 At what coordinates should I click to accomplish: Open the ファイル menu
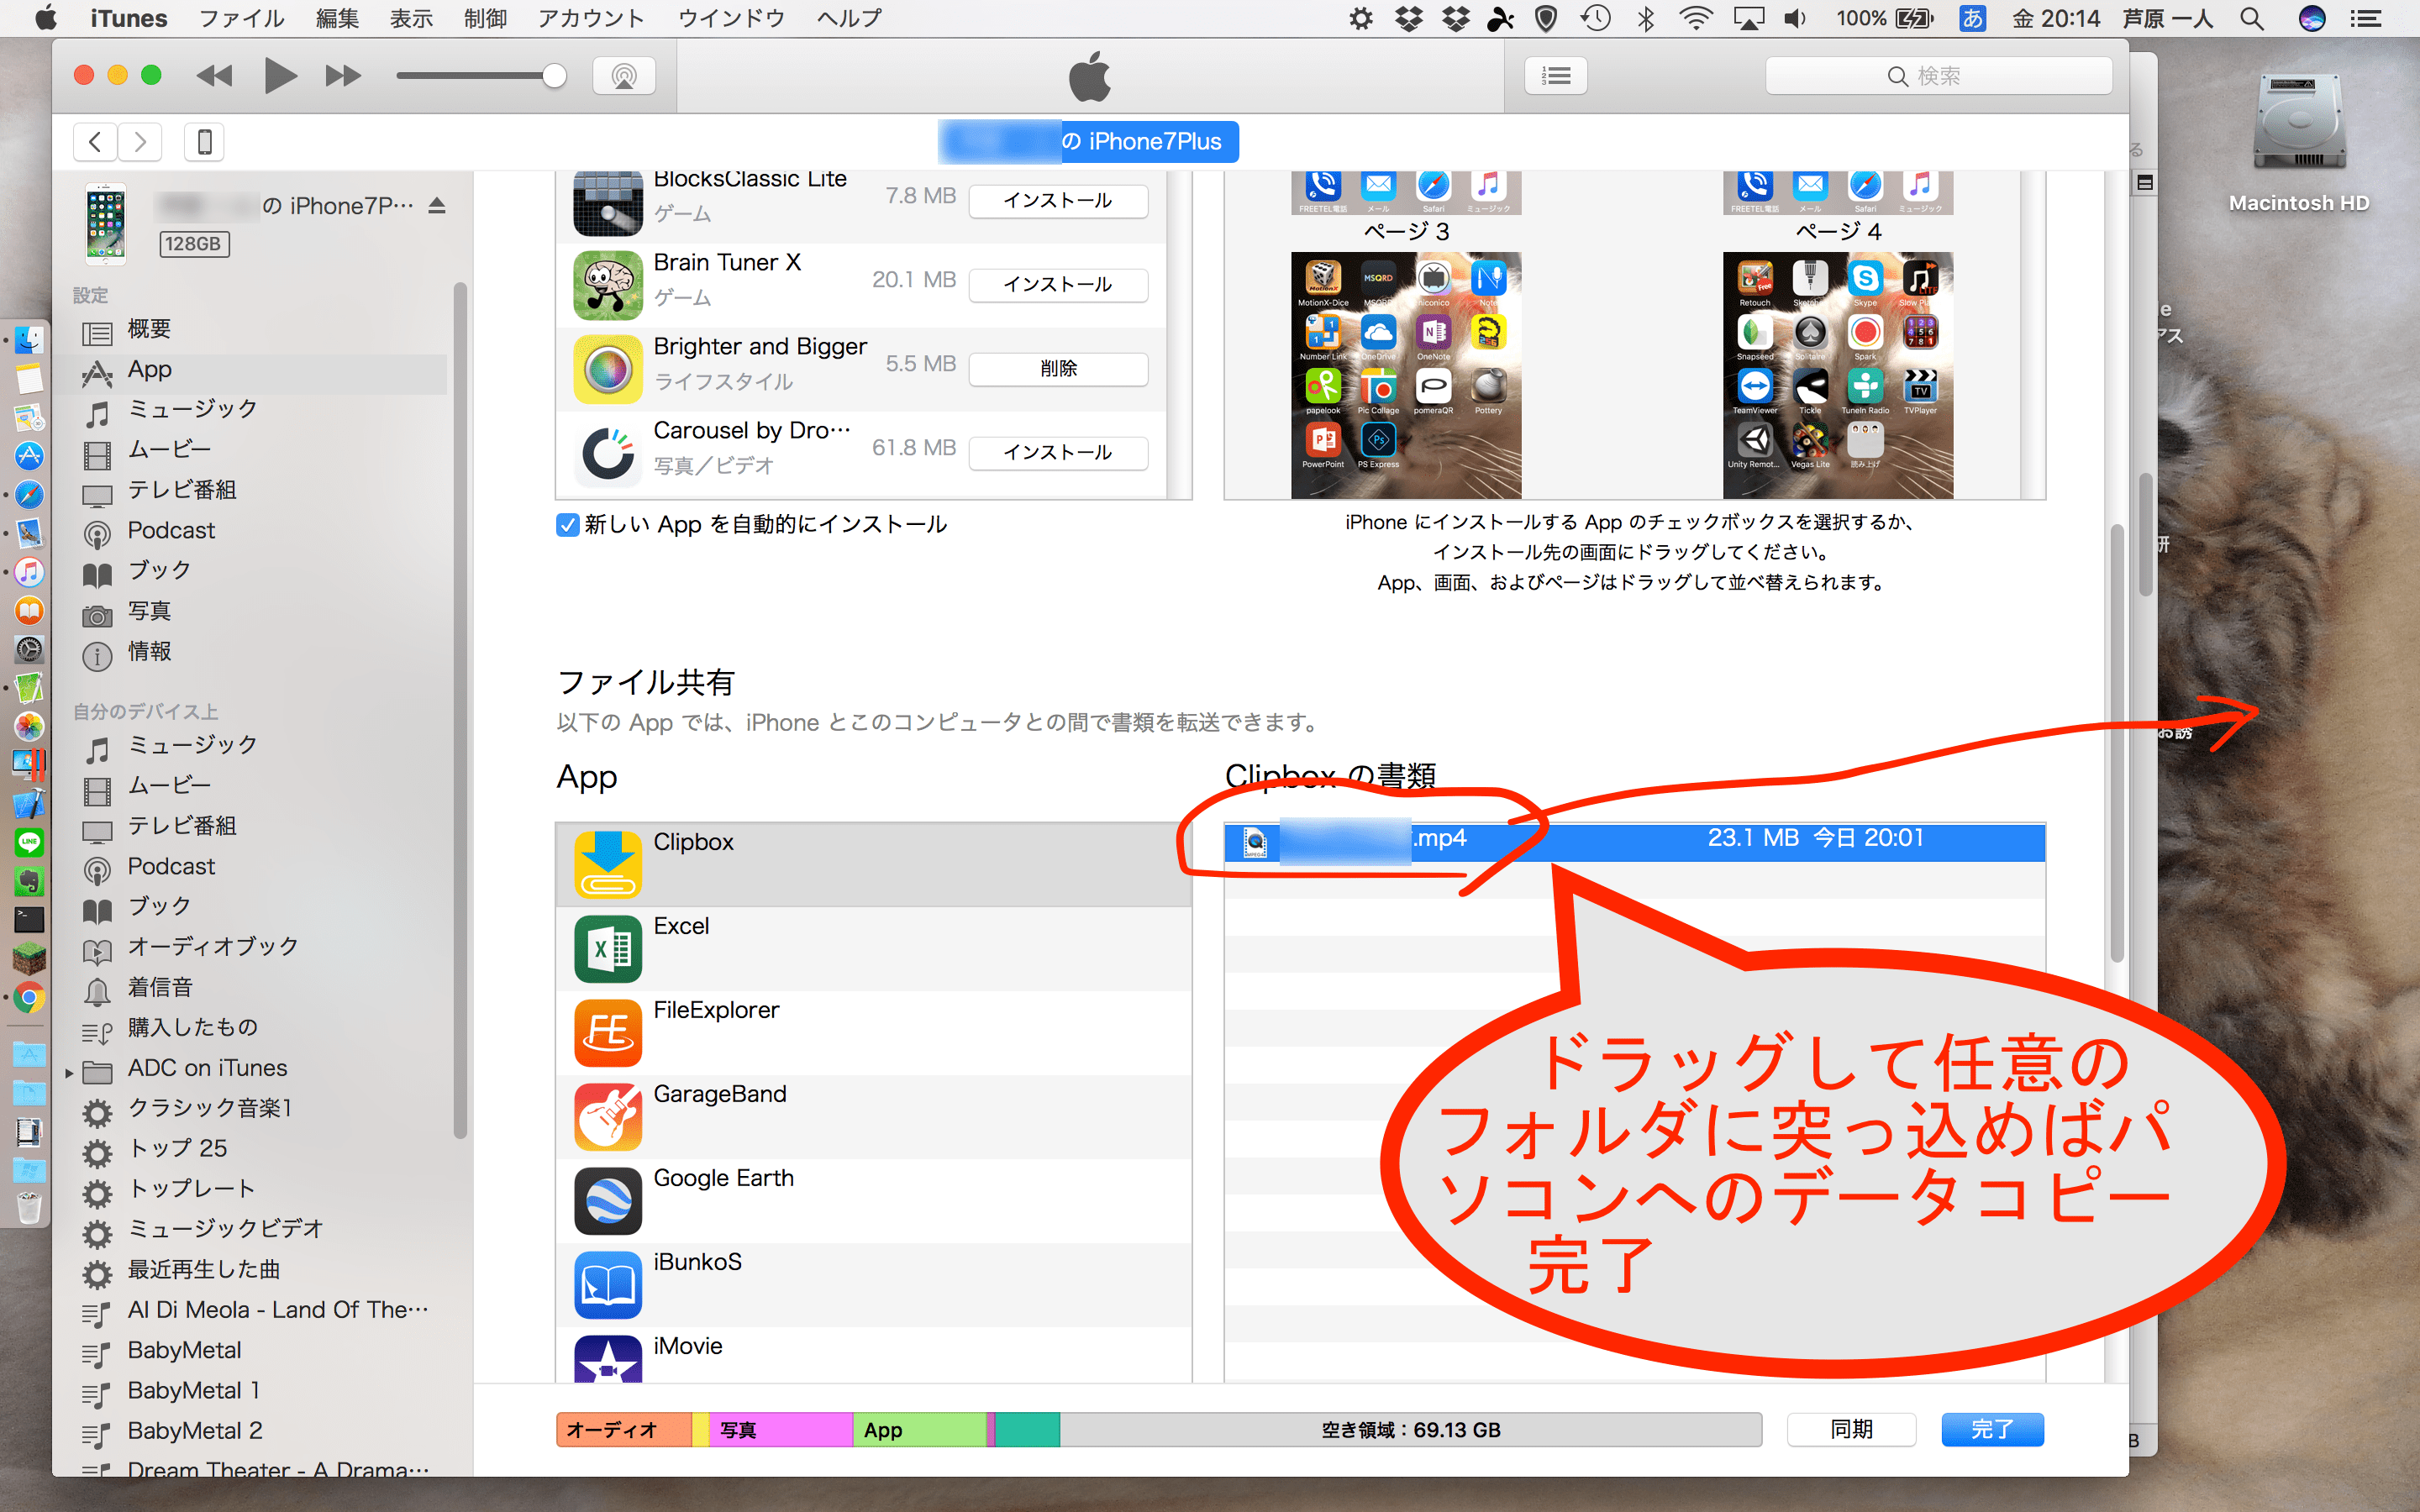click(x=241, y=18)
